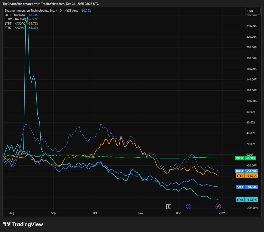Click the Oct label on the time axis
The image size is (264, 232).
coord(95,213)
